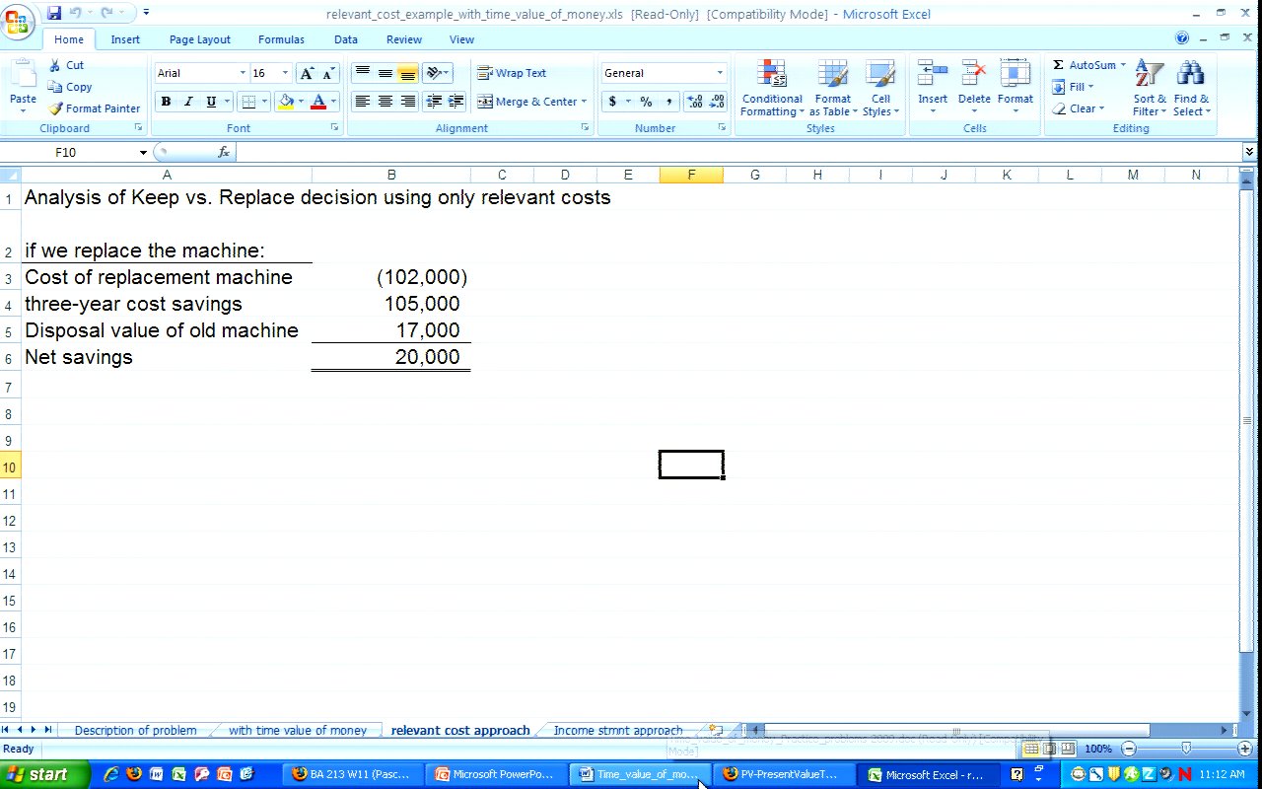Toggle Wrap Text for the cell
This screenshot has width=1262, height=789.
click(x=512, y=73)
